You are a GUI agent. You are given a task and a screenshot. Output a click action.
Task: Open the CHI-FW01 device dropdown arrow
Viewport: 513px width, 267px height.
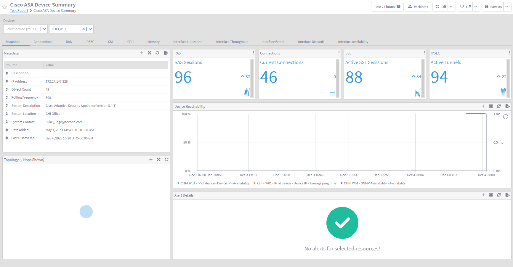coord(90,29)
